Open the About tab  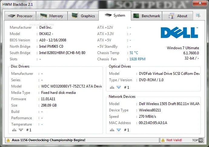click(177, 16)
